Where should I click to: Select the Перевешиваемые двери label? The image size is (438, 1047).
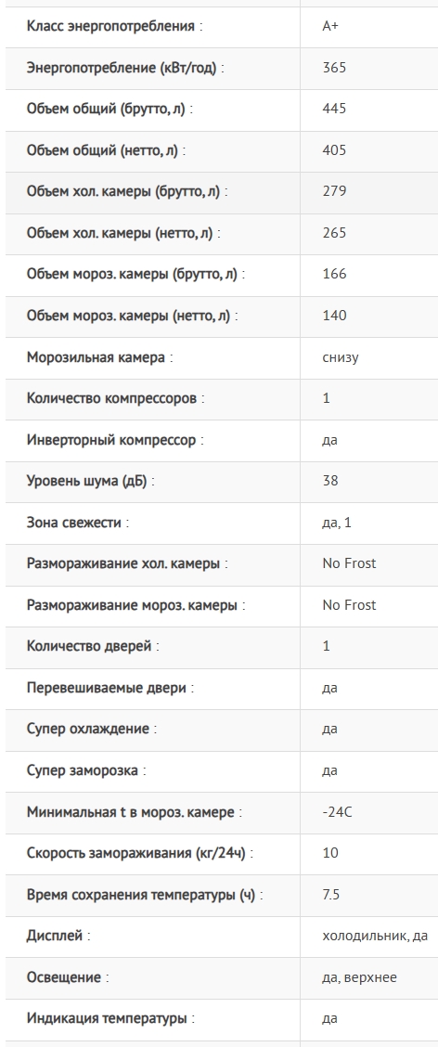coord(110,688)
